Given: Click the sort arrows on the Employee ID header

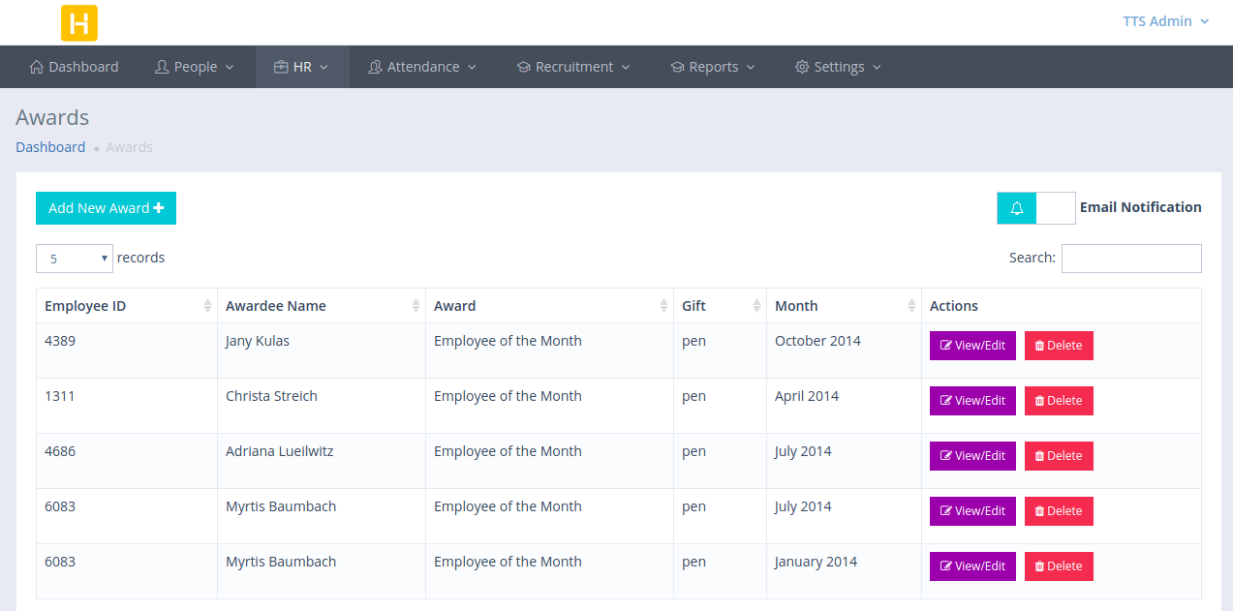Looking at the screenshot, I should (209, 305).
